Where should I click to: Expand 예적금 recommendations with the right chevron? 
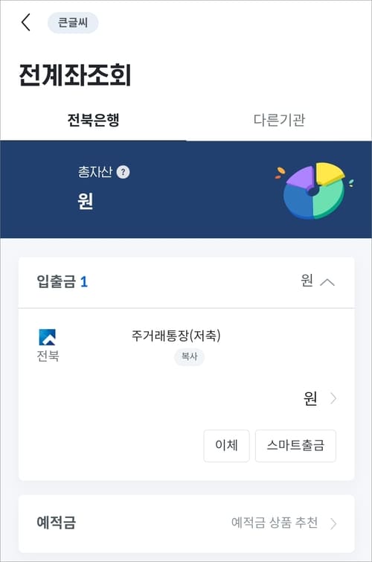point(333,523)
